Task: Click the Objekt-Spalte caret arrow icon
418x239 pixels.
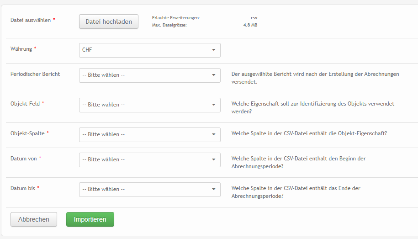Action: (x=213, y=135)
